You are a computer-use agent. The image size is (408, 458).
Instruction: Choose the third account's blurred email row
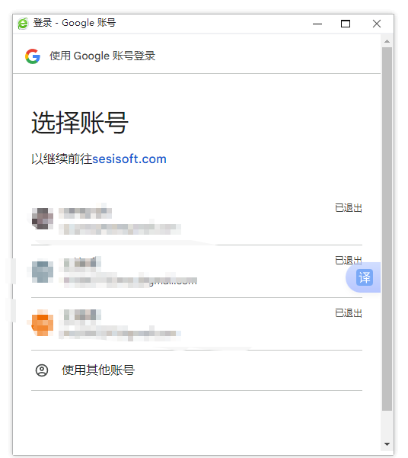120,334
